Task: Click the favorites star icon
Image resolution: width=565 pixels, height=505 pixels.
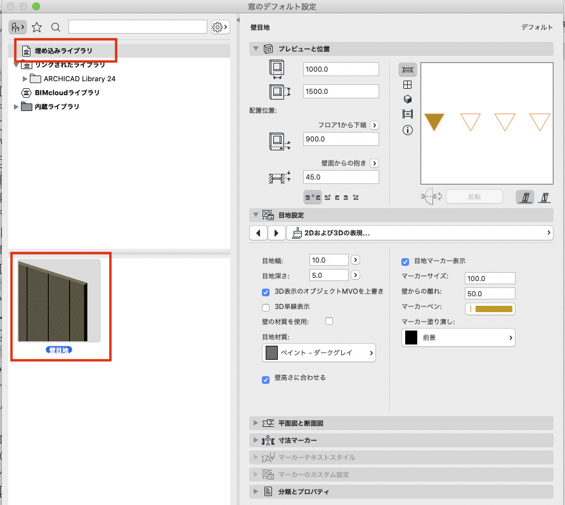Action: 37,27
